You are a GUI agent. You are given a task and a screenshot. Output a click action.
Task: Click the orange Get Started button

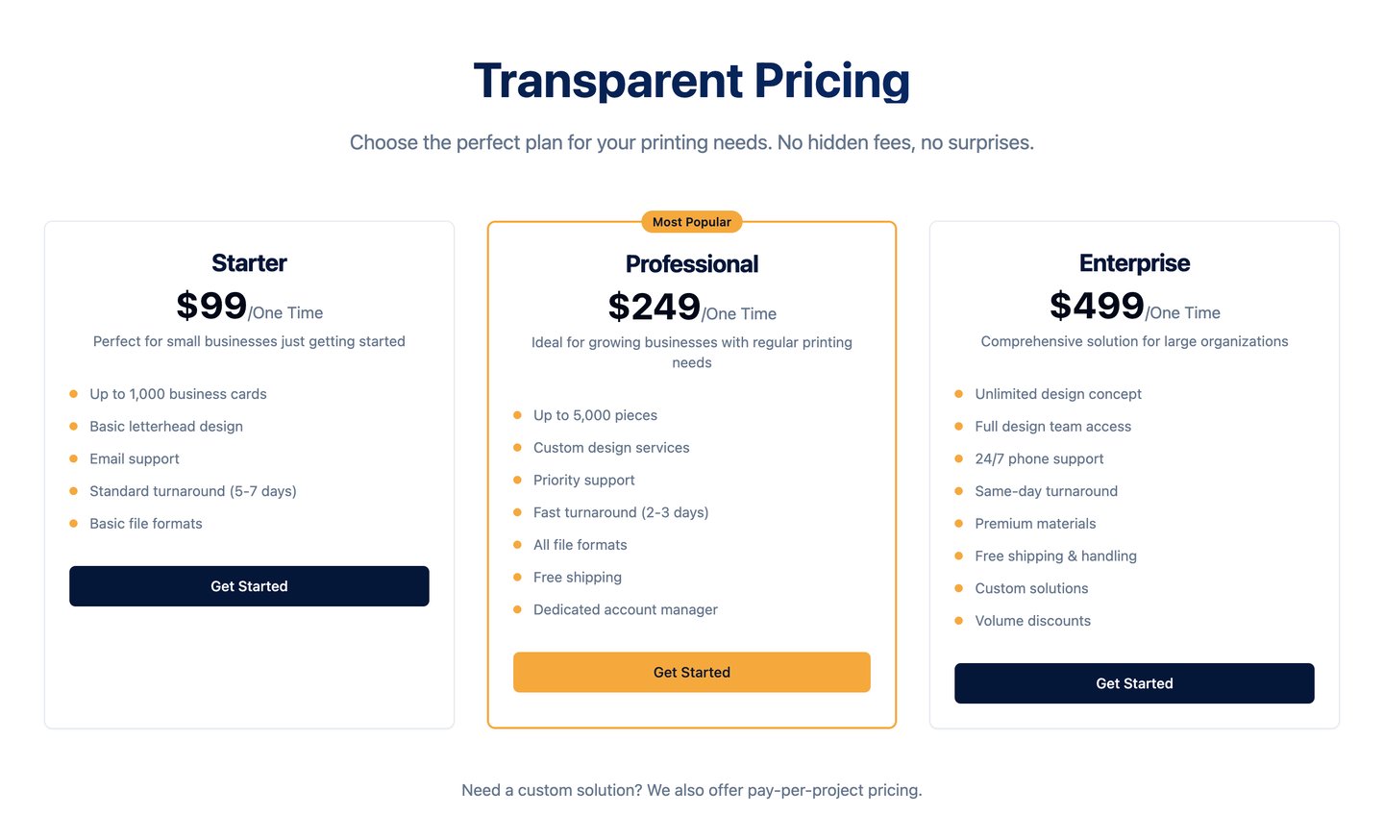pyautogui.click(x=691, y=673)
